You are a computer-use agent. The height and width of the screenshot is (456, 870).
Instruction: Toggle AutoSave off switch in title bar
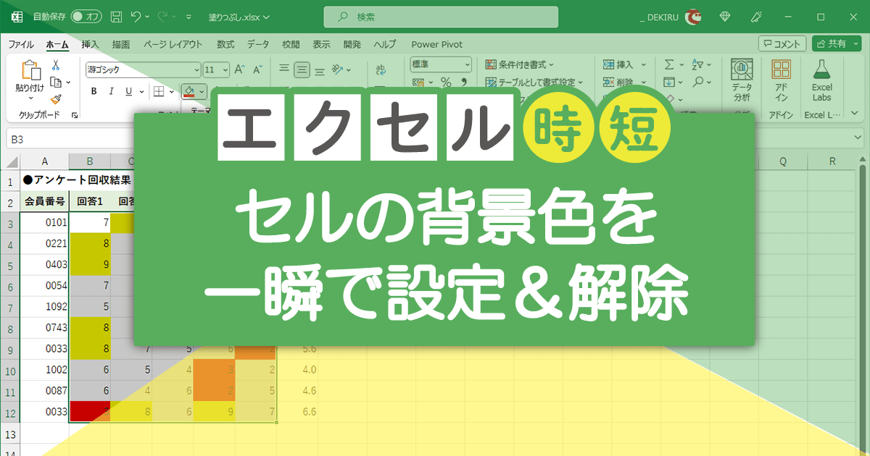click(86, 17)
